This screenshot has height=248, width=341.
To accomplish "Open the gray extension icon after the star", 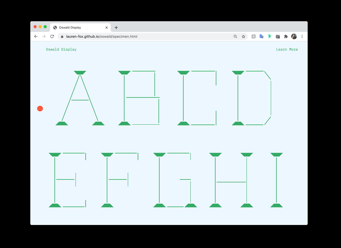I will coord(254,36).
